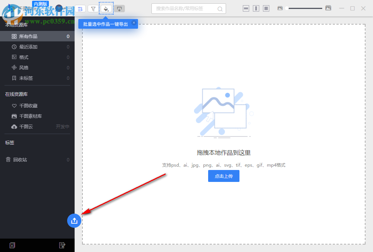
Task: Open the filter funnel icon
Action: coord(93,8)
